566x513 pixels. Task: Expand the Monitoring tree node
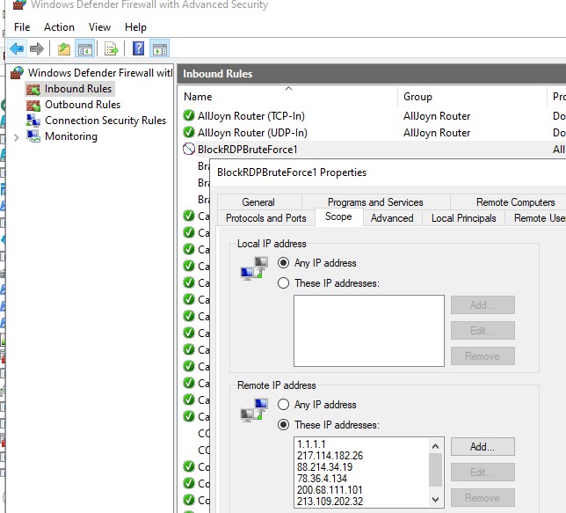[x=16, y=137]
